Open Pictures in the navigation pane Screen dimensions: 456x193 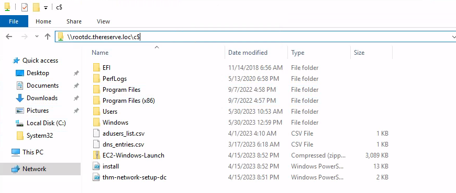click(x=38, y=111)
